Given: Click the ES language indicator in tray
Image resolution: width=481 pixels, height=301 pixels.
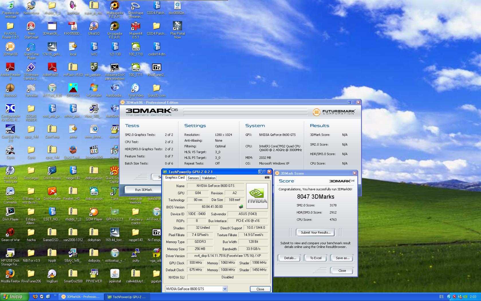Looking at the screenshot, I should coord(441,297).
